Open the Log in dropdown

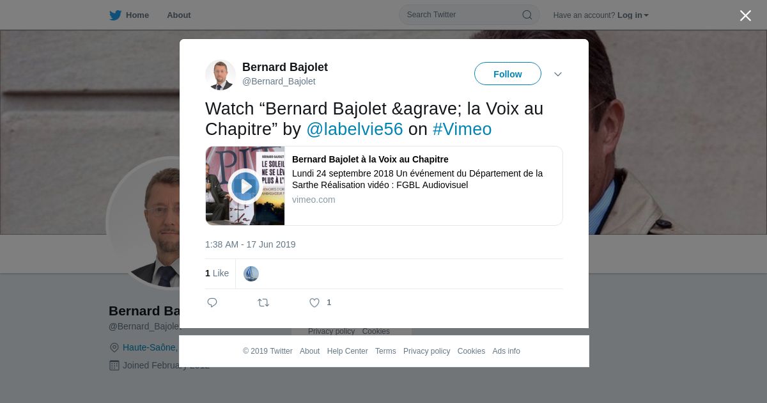(633, 15)
